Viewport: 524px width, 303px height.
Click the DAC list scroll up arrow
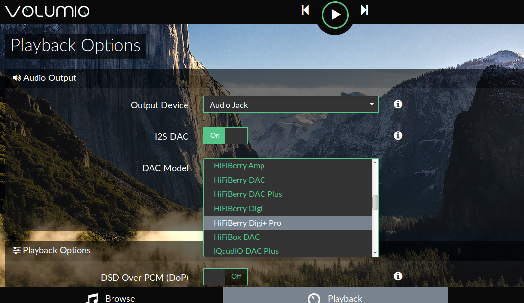[375, 163]
